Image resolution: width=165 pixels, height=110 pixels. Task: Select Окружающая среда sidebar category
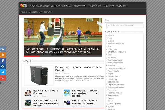coord(116,84)
